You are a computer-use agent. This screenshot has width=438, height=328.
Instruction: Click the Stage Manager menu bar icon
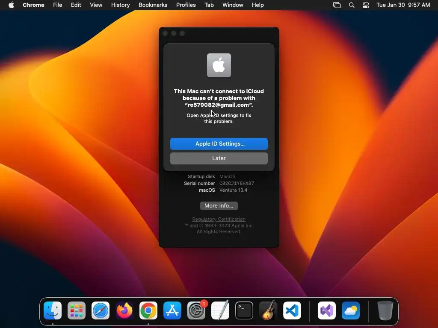point(337,5)
